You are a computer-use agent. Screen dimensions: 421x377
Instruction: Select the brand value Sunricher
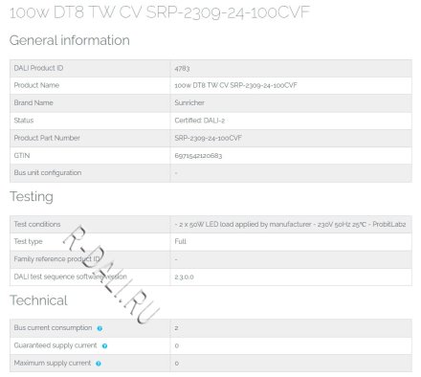(x=189, y=102)
